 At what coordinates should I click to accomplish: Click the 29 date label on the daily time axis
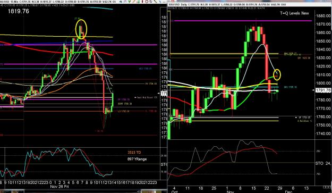coord(280,188)
